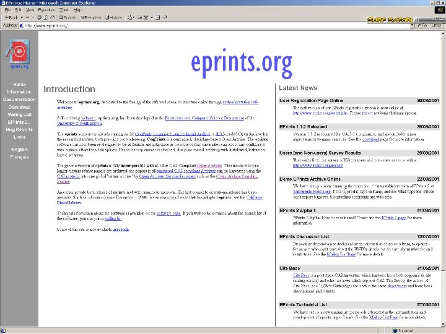Switch site language to Français
The image size is (446, 334).
click(19, 157)
